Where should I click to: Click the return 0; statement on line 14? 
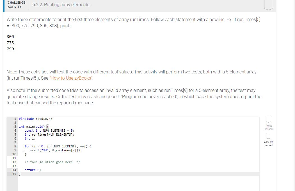33,170
